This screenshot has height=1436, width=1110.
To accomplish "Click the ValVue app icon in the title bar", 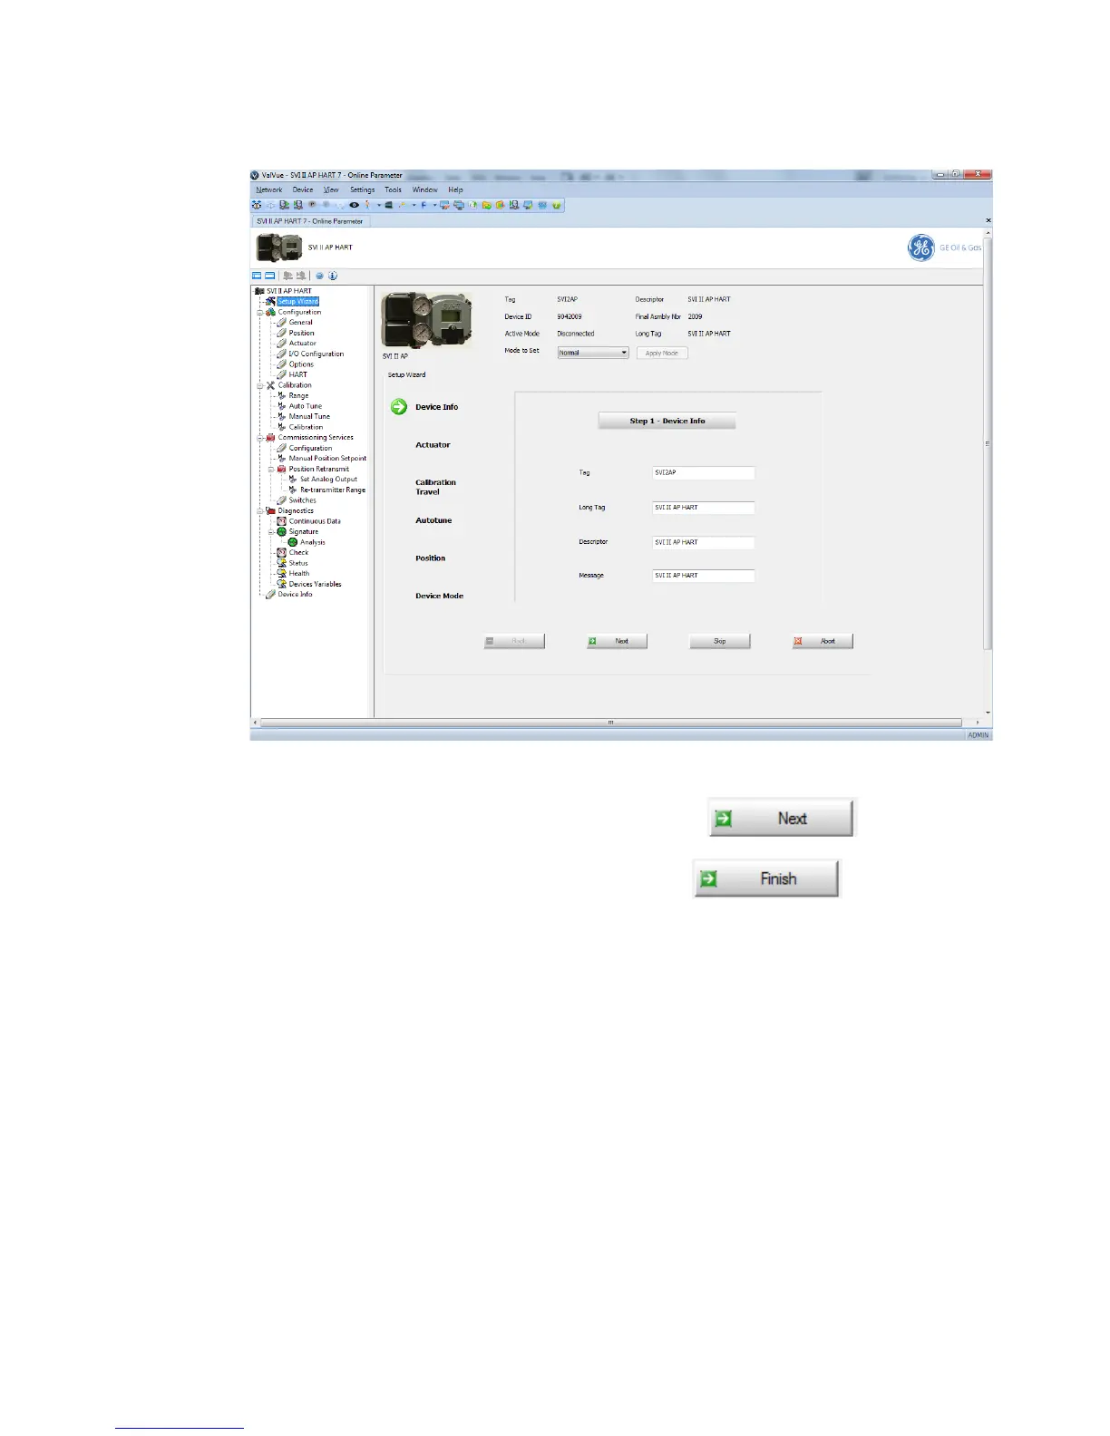I will [255, 175].
